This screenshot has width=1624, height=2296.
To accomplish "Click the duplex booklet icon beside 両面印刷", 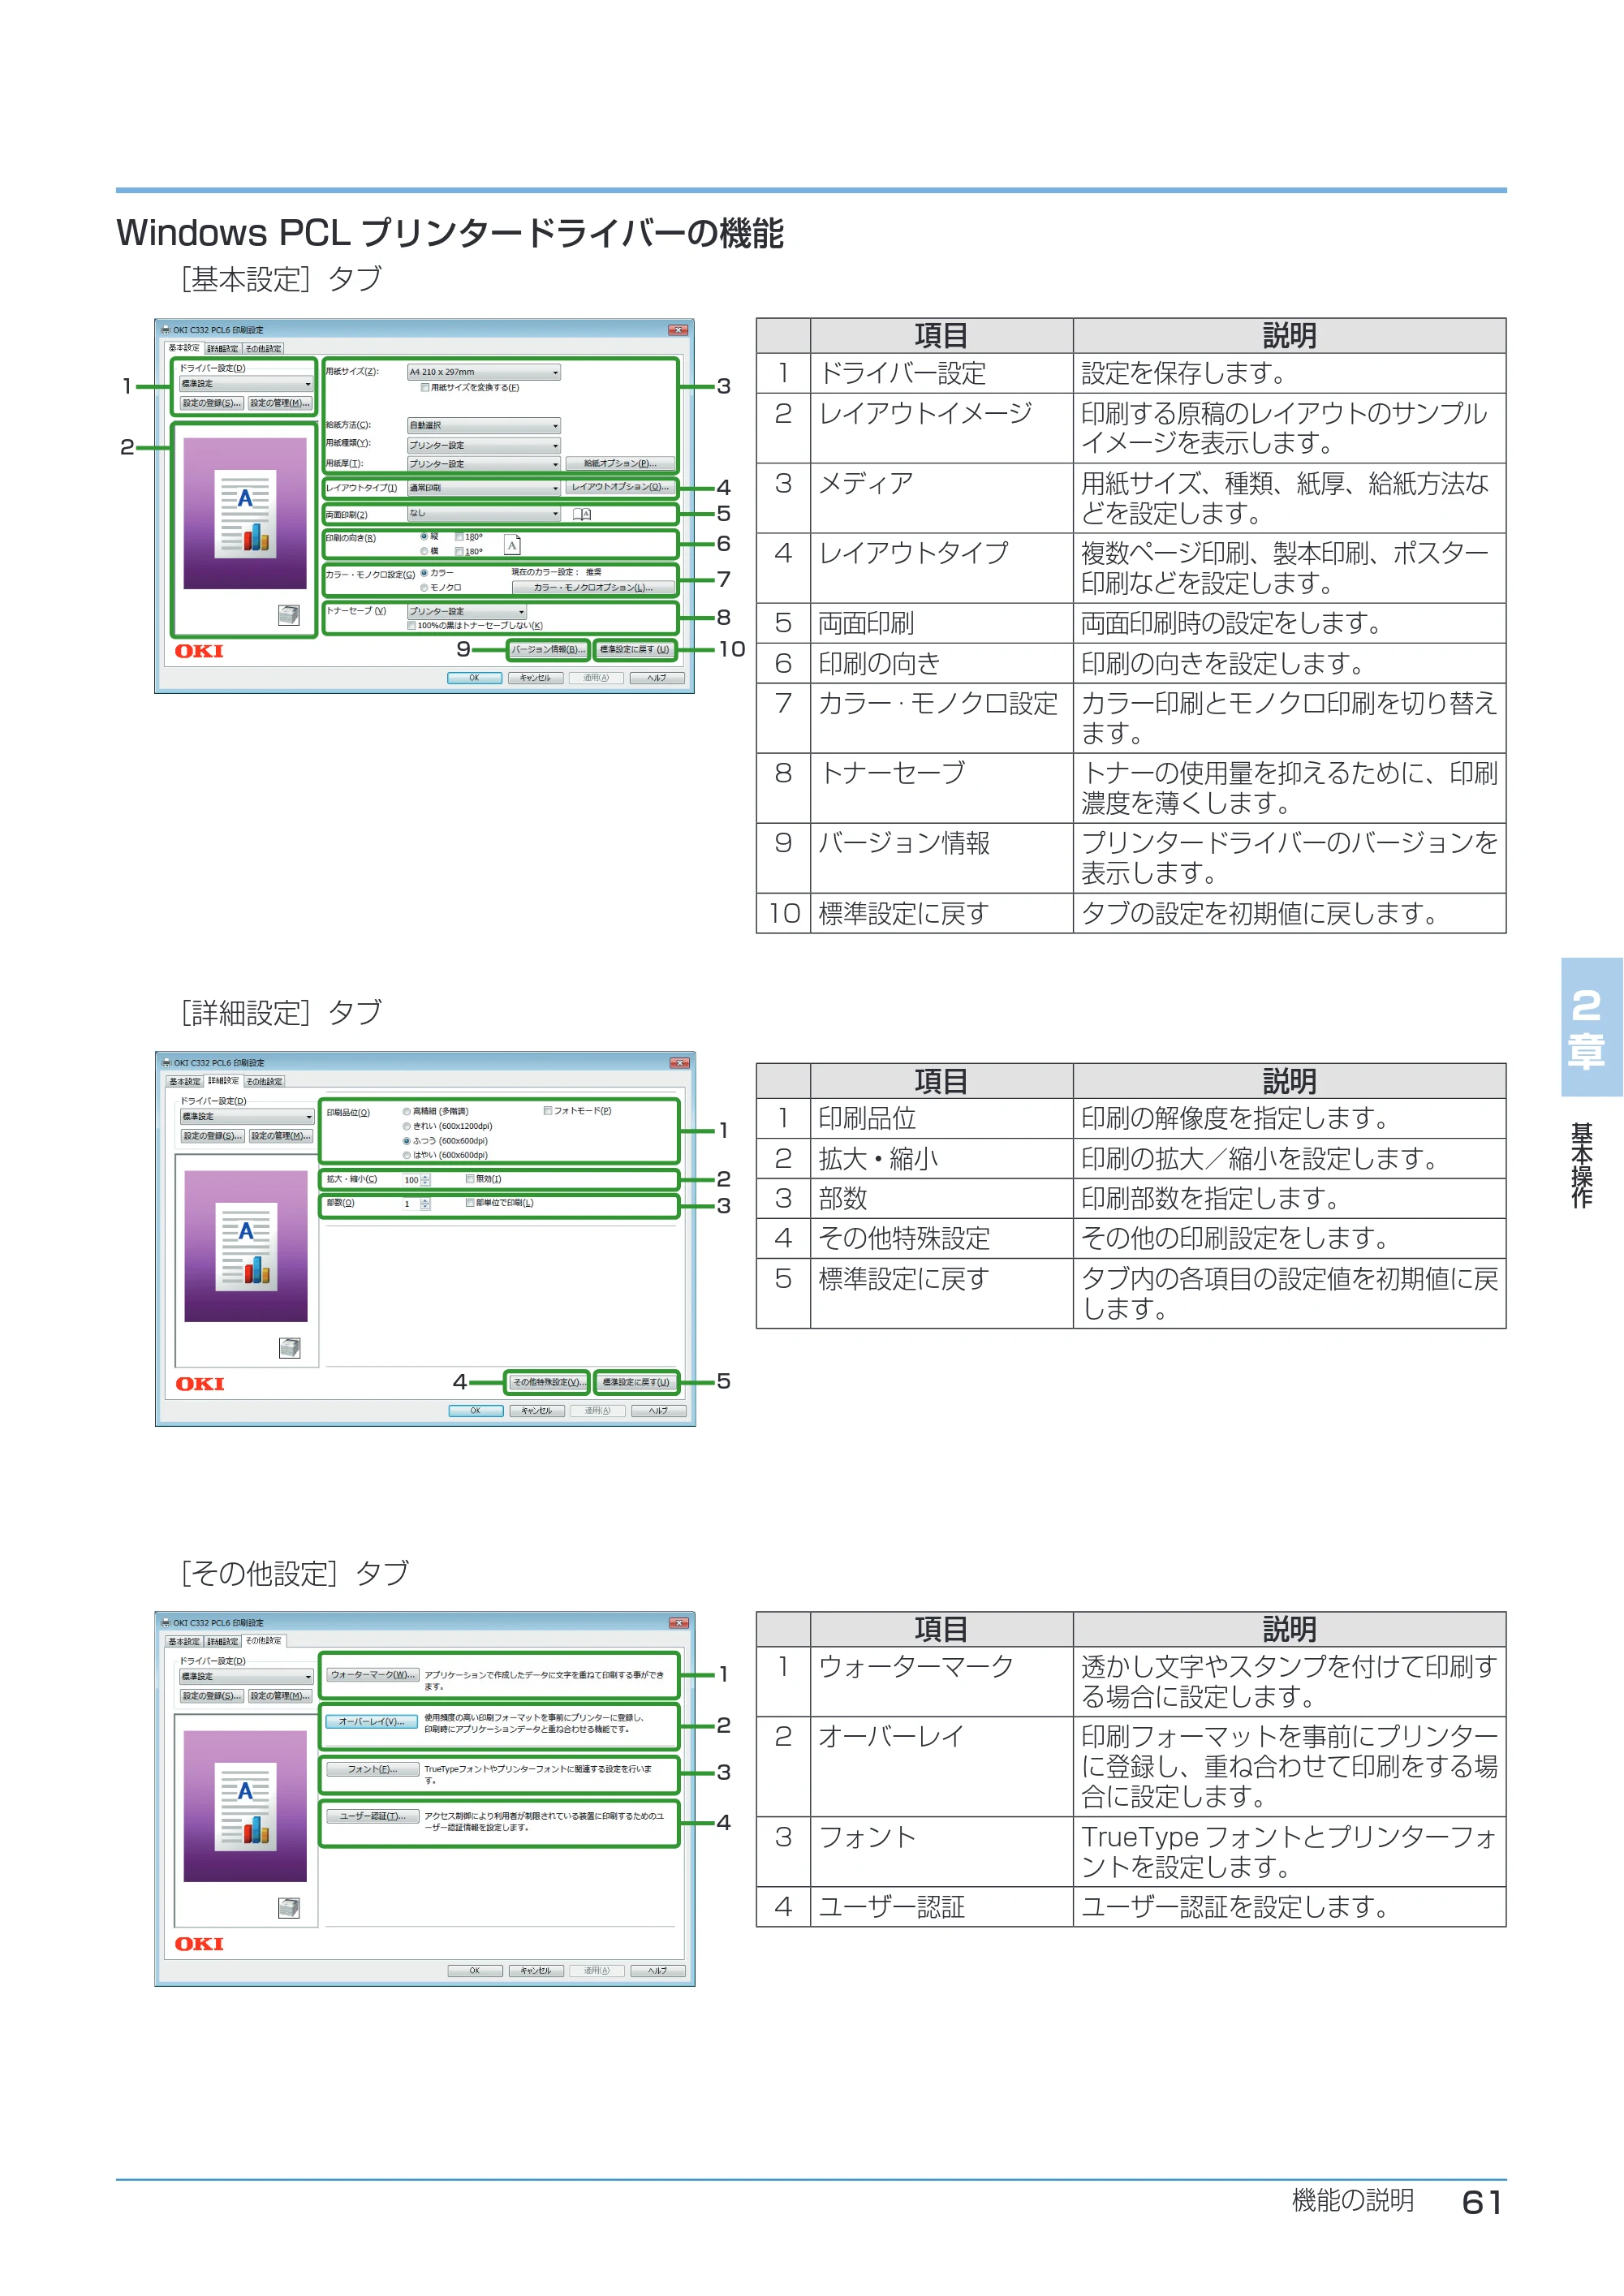I will point(581,515).
